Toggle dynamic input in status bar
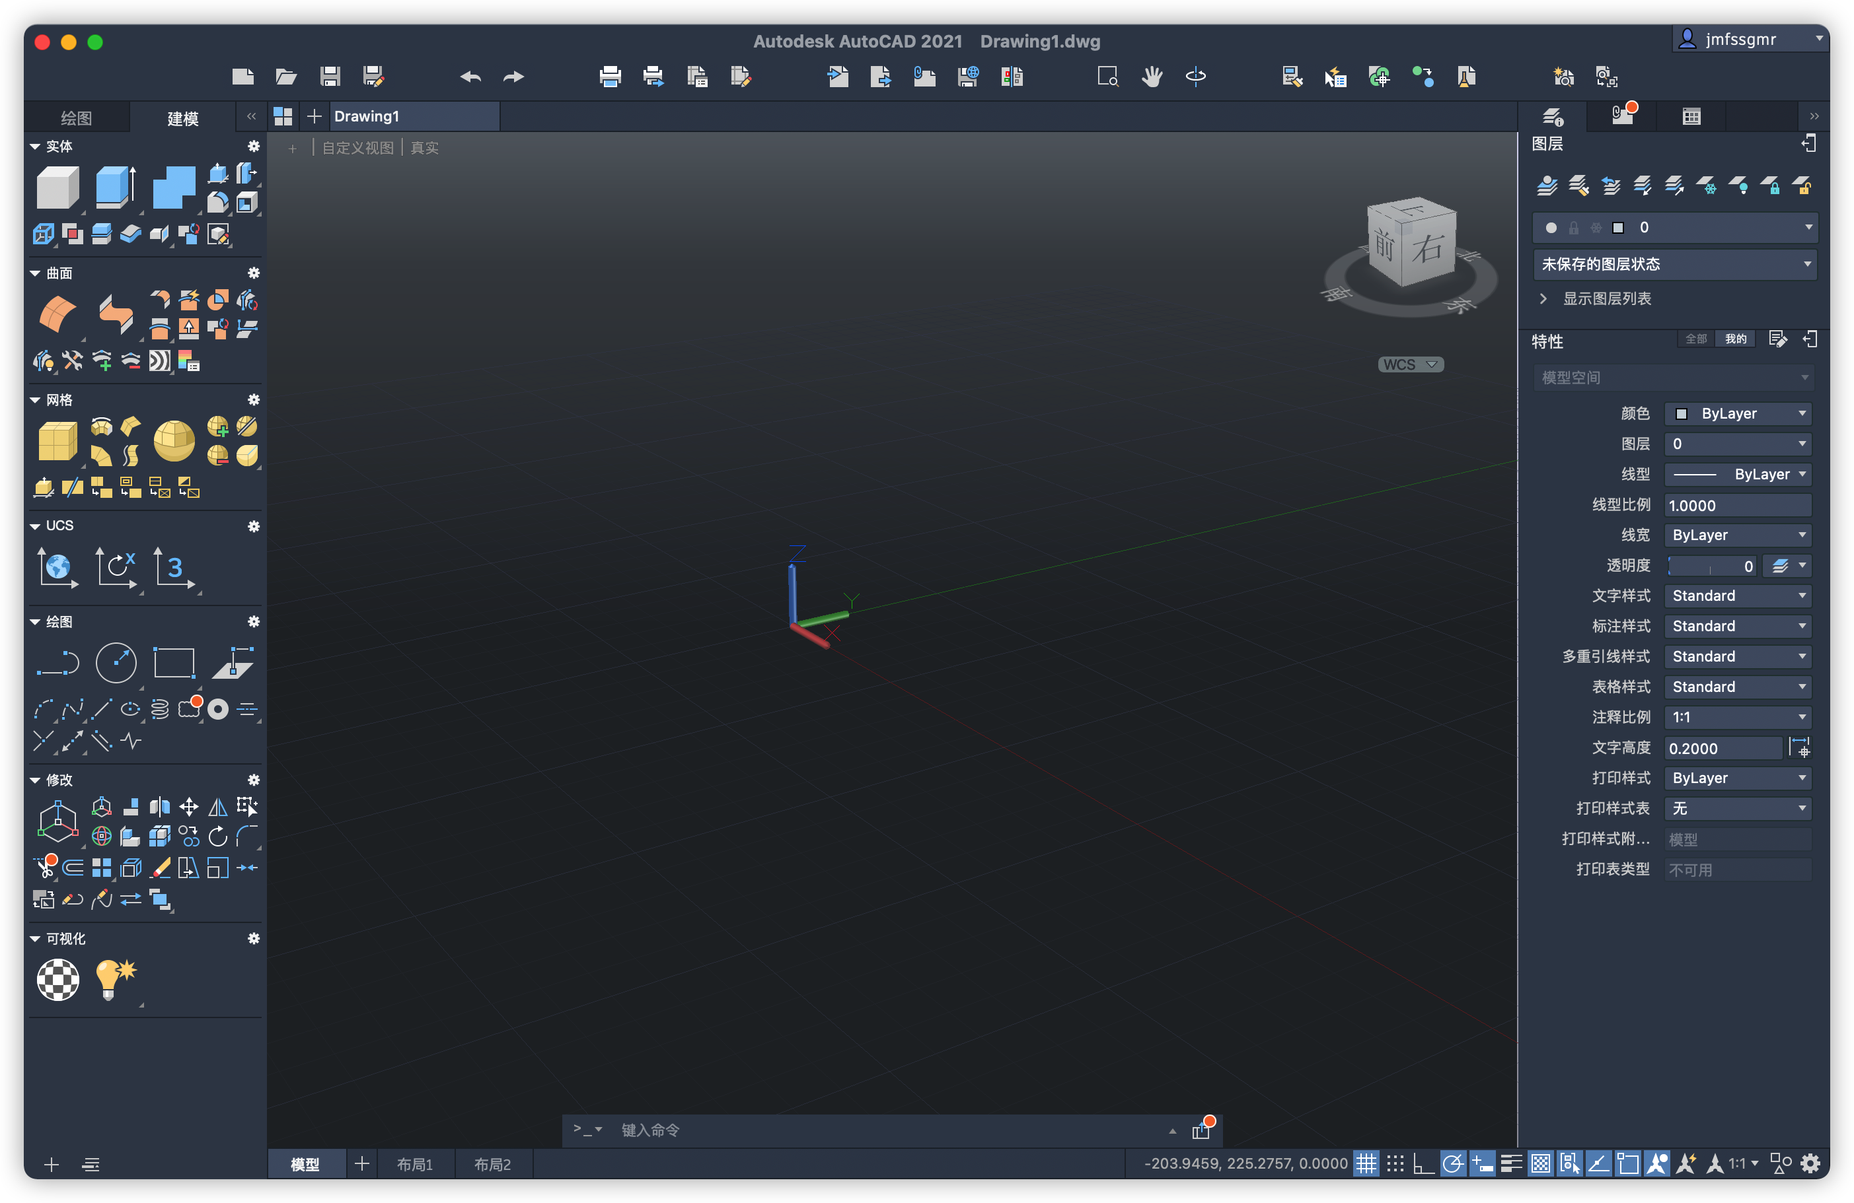This screenshot has height=1203, width=1854. [1483, 1164]
